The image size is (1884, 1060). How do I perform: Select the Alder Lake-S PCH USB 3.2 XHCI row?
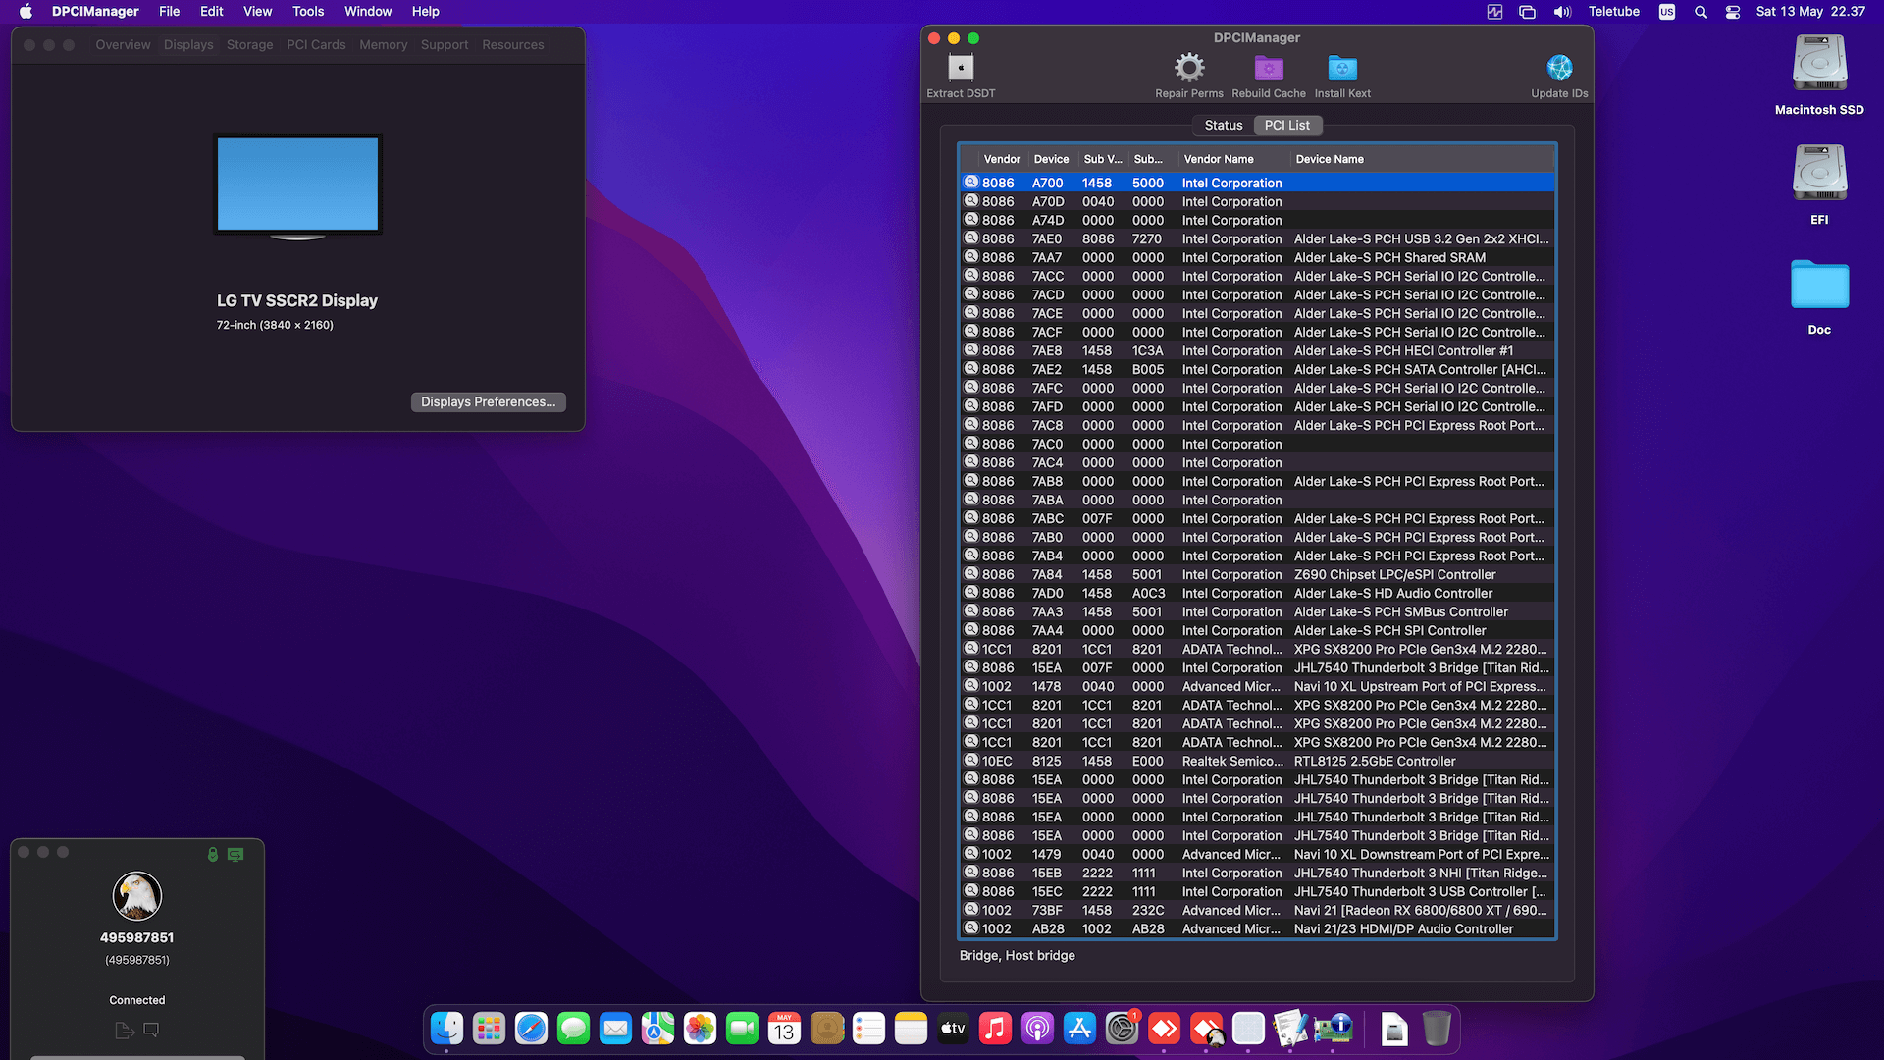1257,238
